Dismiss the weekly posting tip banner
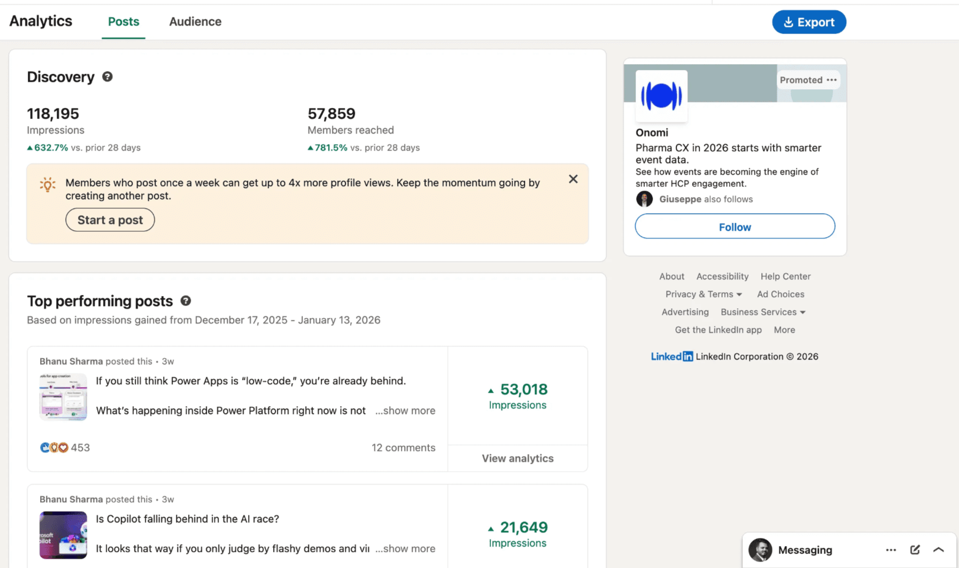Screen dimensions: 959x568 pyautogui.click(x=573, y=179)
